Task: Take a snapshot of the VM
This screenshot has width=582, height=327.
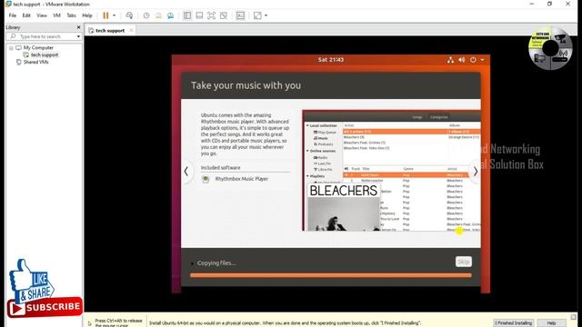Action: [x=146, y=15]
